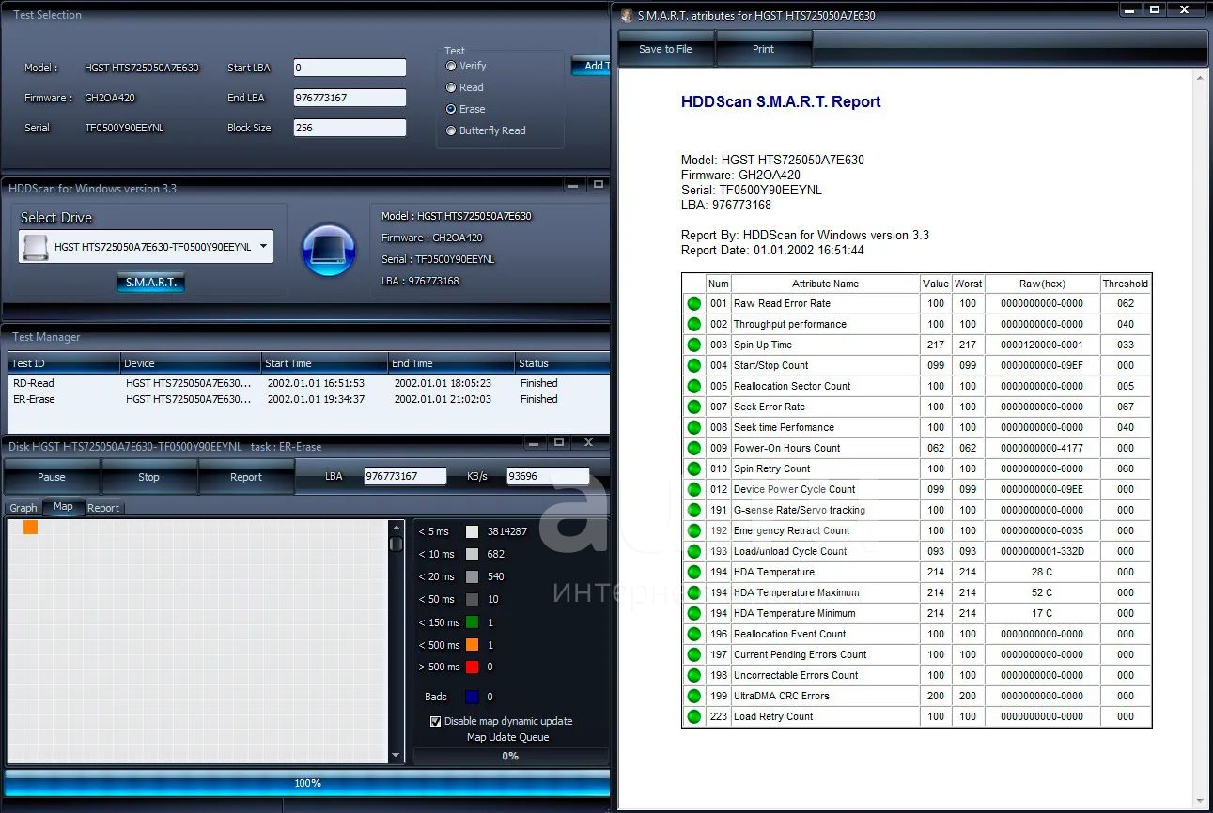Viewport: 1213px width, 813px height.
Task: Click the KB/s speed field
Action: 548,476
